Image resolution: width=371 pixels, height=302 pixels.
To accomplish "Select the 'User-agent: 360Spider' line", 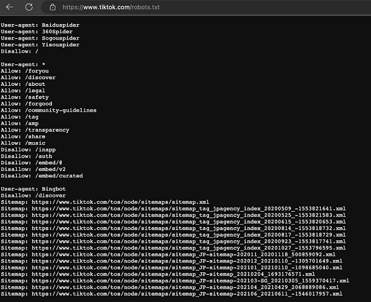I will click(36, 31).
